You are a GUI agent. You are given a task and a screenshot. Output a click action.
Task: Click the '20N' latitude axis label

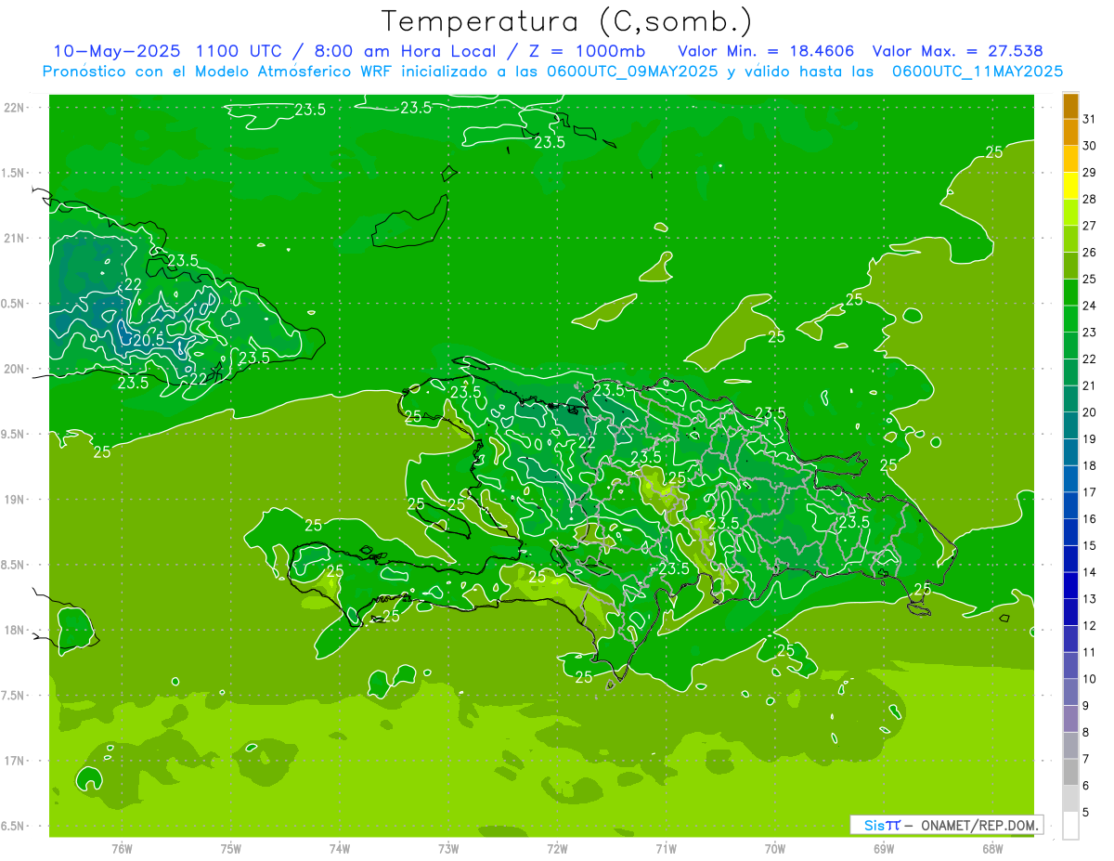(x=15, y=369)
